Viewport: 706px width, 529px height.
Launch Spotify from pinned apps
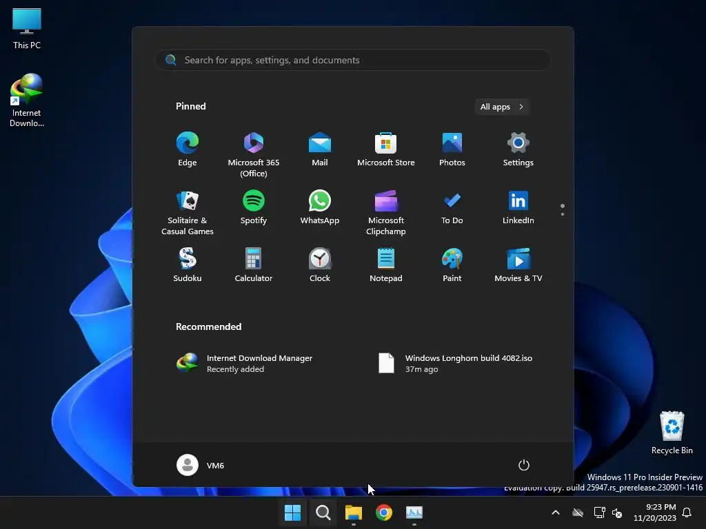coord(254,207)
